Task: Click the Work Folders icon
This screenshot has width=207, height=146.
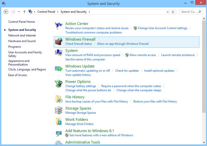Action: coord(59,121)
